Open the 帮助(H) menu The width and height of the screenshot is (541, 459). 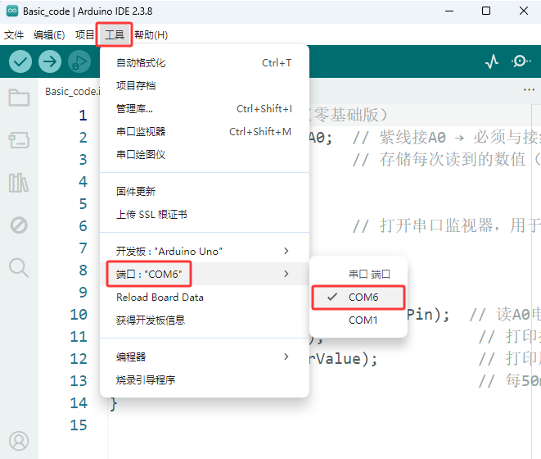click(x=151, y=35)
